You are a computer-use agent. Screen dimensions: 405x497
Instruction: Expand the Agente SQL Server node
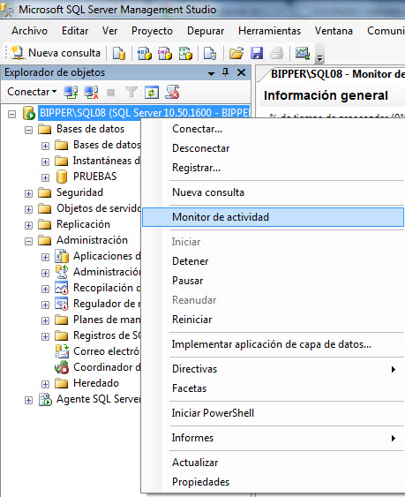click(28, 400)
